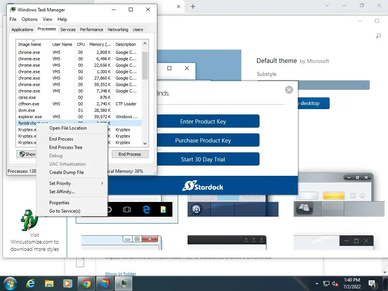Close the current Chrome tab

tap(178, 6)
